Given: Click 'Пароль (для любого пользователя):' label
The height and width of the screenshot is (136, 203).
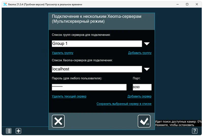Looking at the screenshot, I should (x=77, y=78).
